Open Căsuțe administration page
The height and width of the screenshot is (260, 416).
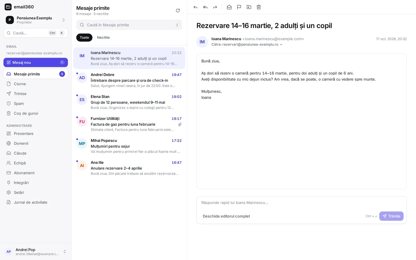pos(36,153)
